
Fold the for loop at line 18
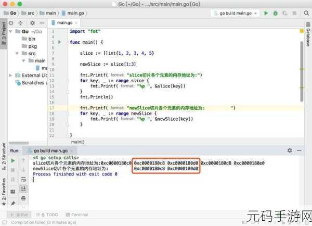click(68, 114)
